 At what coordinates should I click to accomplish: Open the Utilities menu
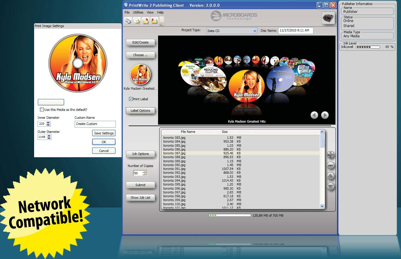pos(138,12)
